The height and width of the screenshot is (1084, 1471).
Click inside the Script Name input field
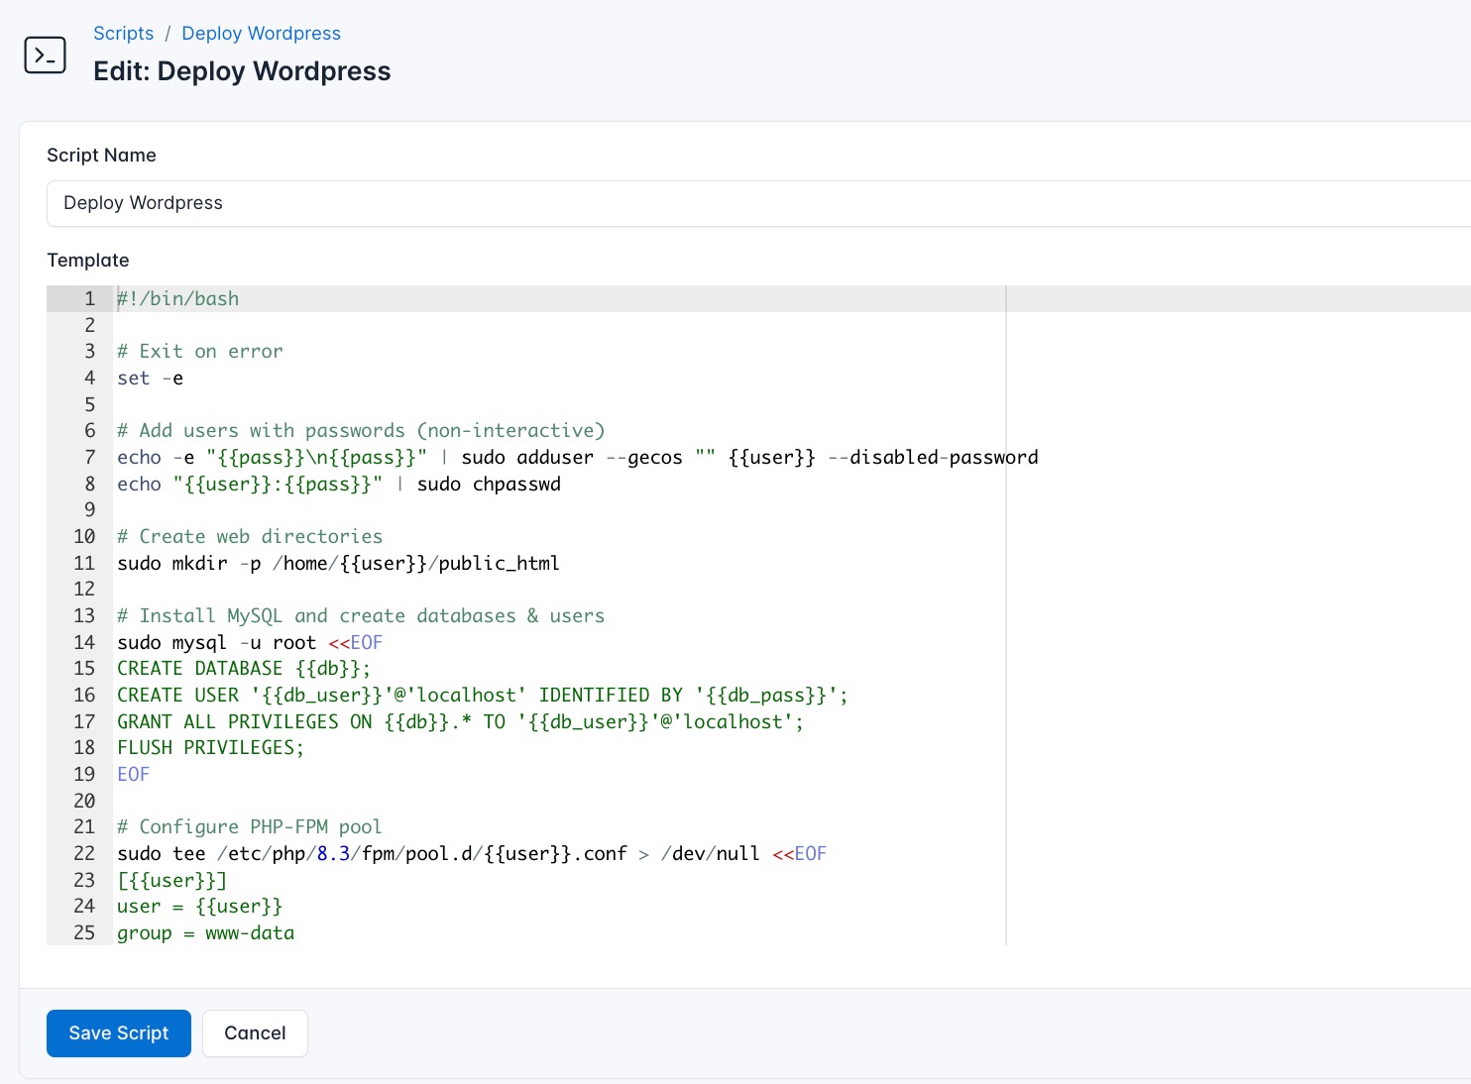point(396,203)
